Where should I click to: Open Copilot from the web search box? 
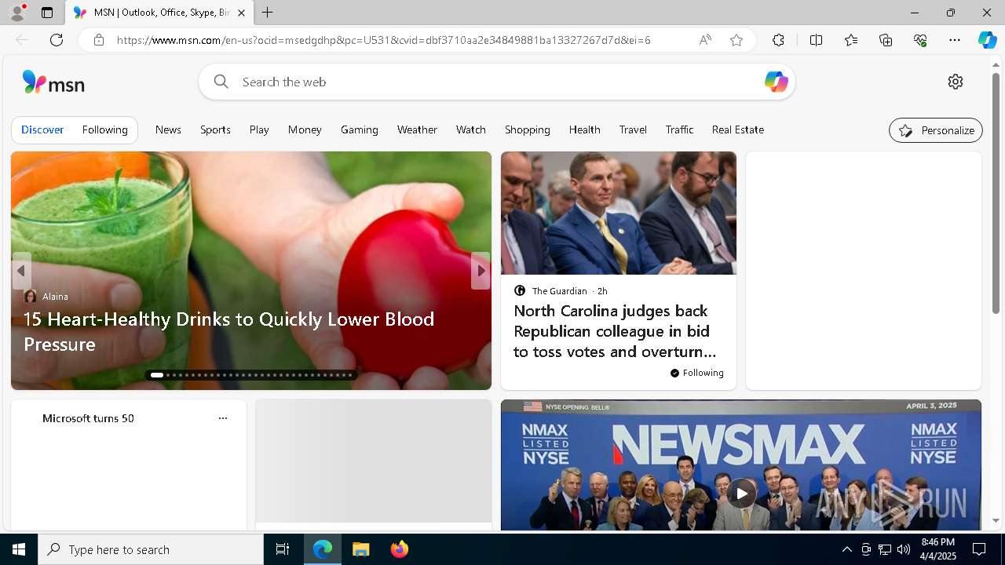(776, 82)
